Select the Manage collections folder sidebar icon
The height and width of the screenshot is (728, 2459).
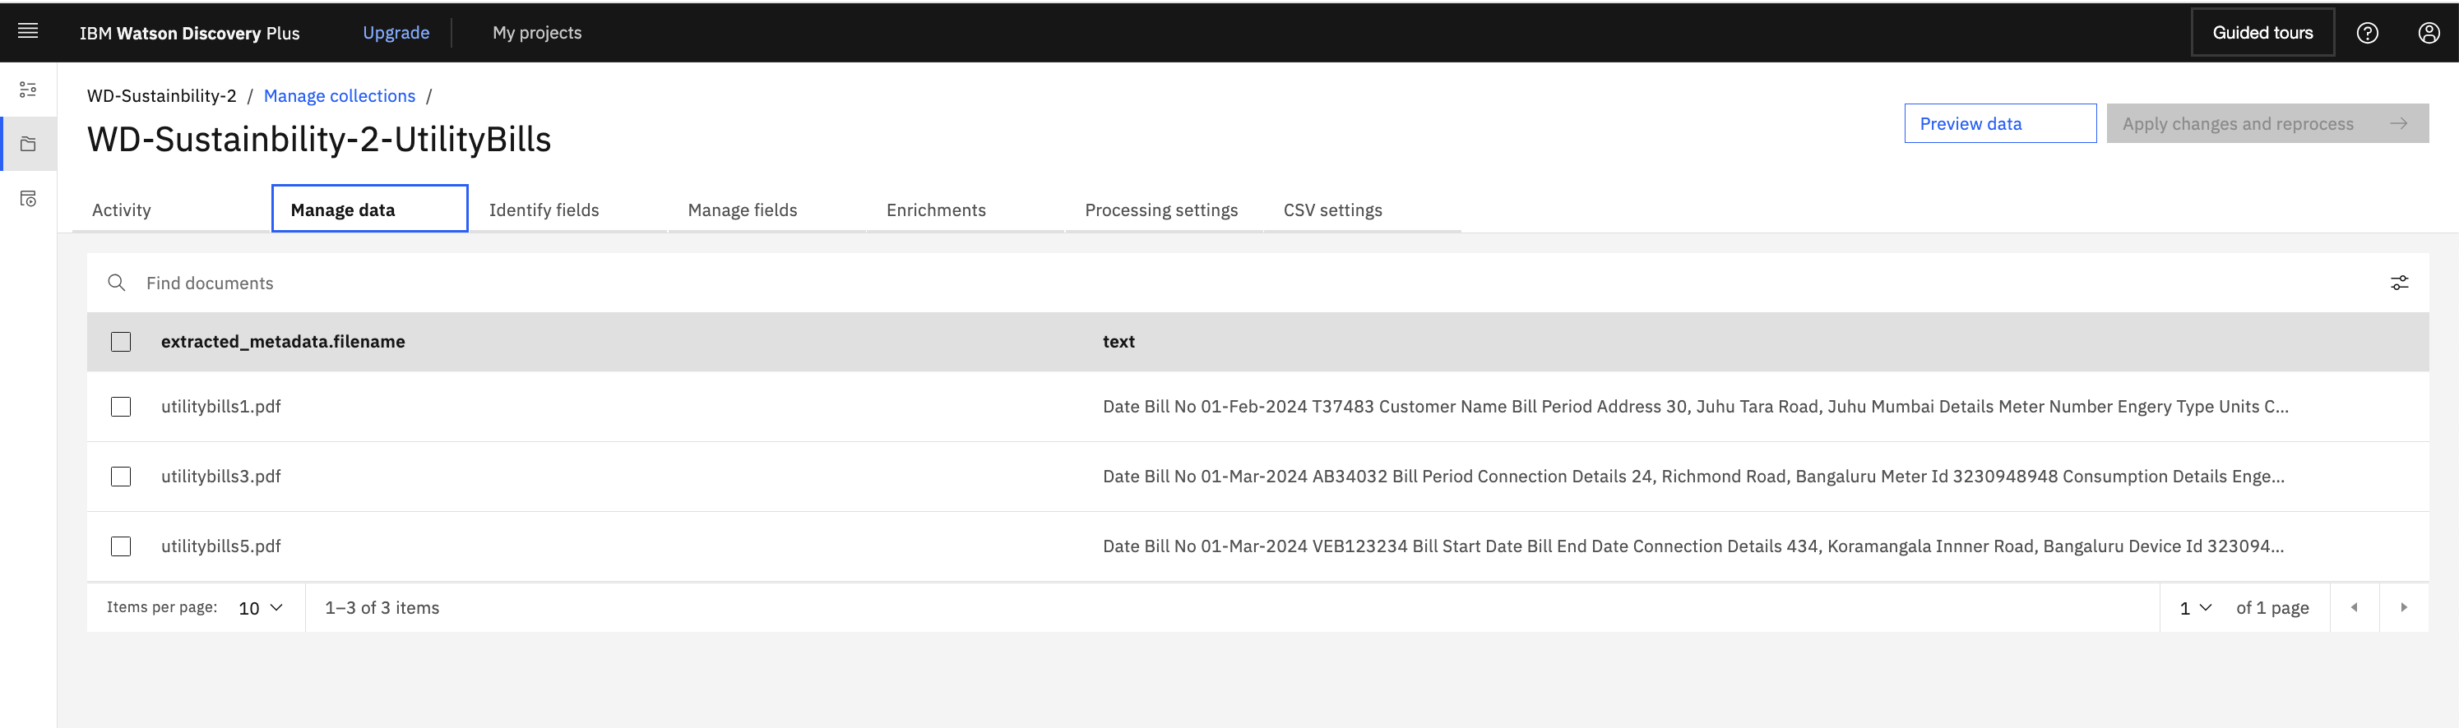[28, 144]
